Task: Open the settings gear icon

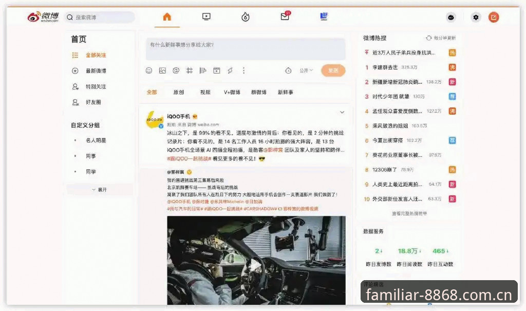Action: (476, 17)
